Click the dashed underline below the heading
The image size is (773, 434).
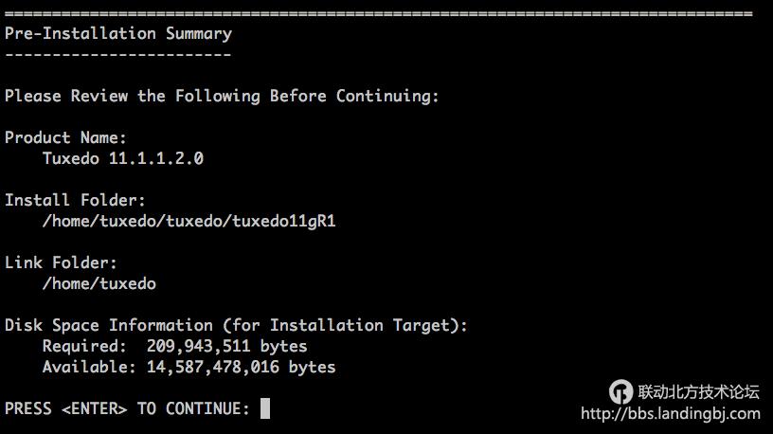pyautogui.click(x=118, y=54)
